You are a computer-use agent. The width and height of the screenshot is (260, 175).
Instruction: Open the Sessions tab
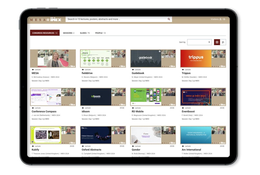[x=69, y=33]
